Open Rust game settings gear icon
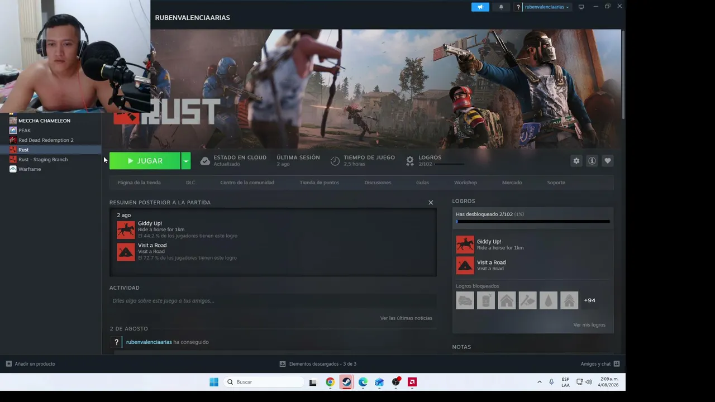This screenshot has height=402, width=715. 576,161
